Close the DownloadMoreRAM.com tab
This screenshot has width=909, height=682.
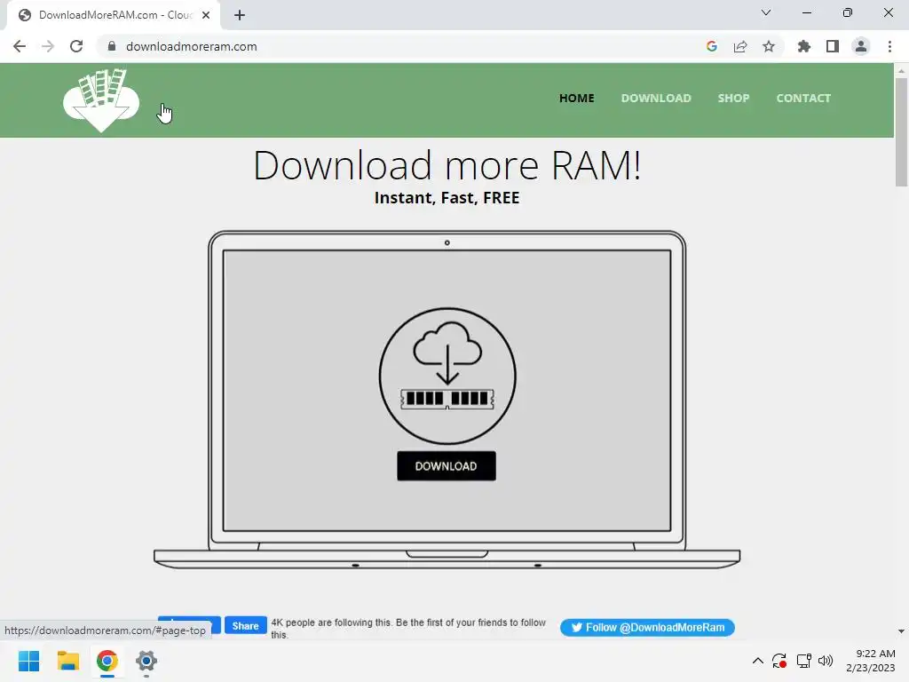206,15
